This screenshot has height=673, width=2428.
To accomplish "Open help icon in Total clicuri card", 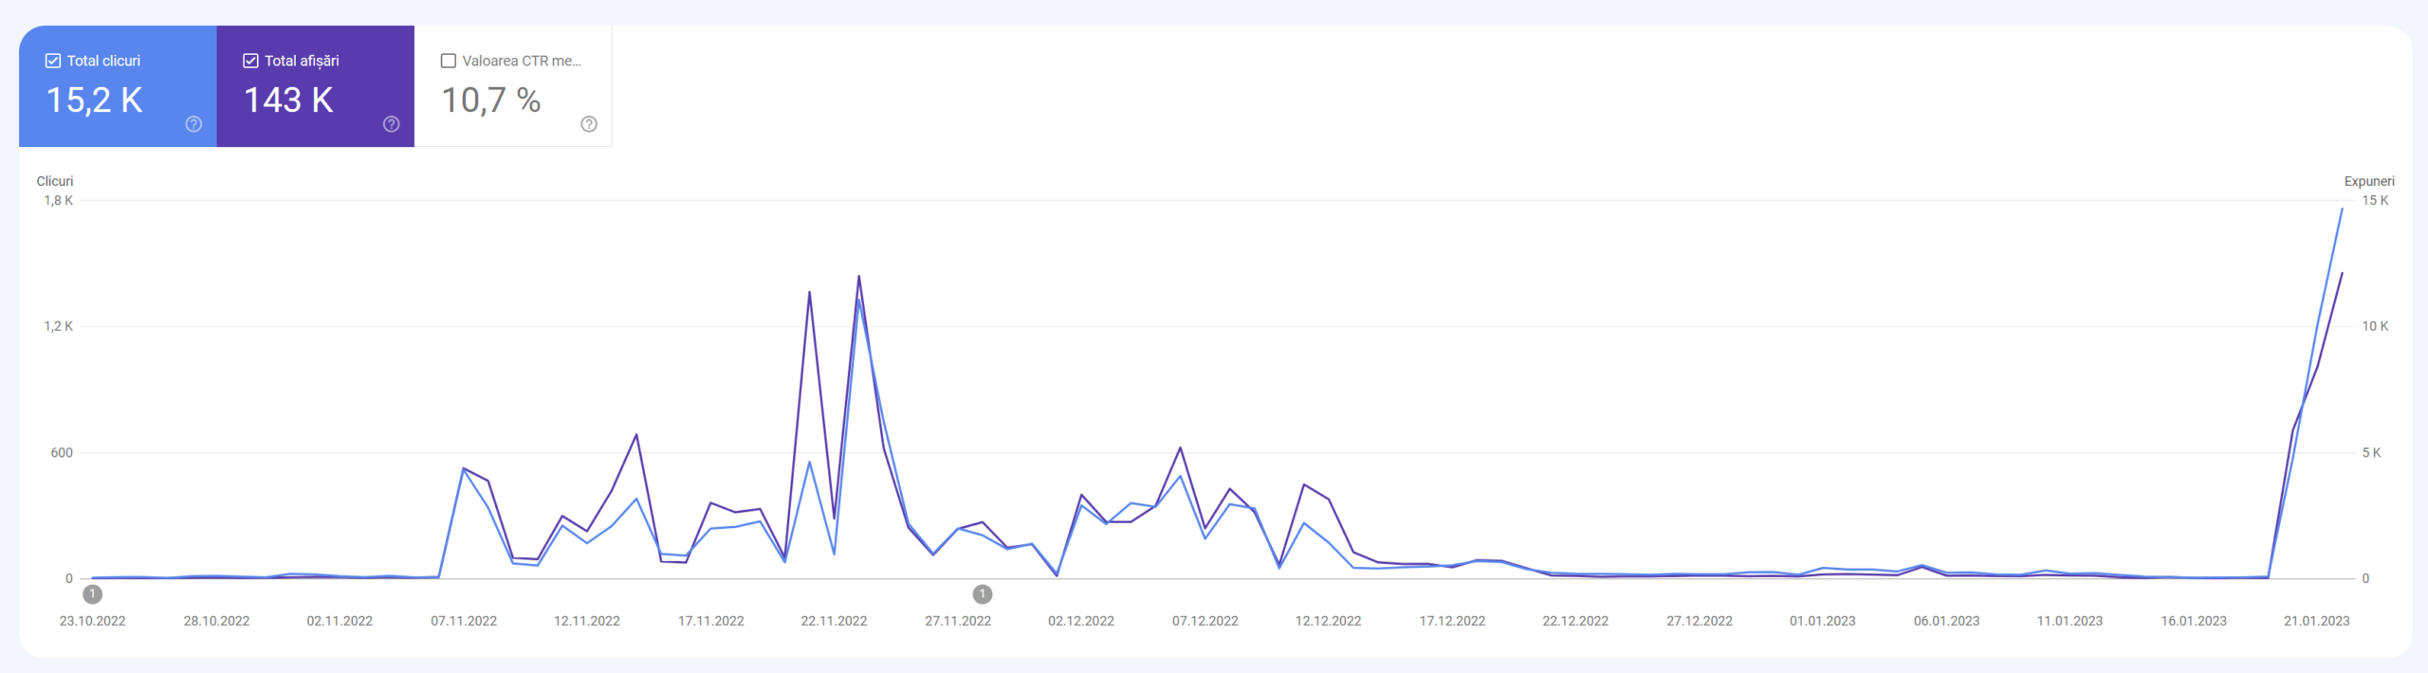I will 193,124.
